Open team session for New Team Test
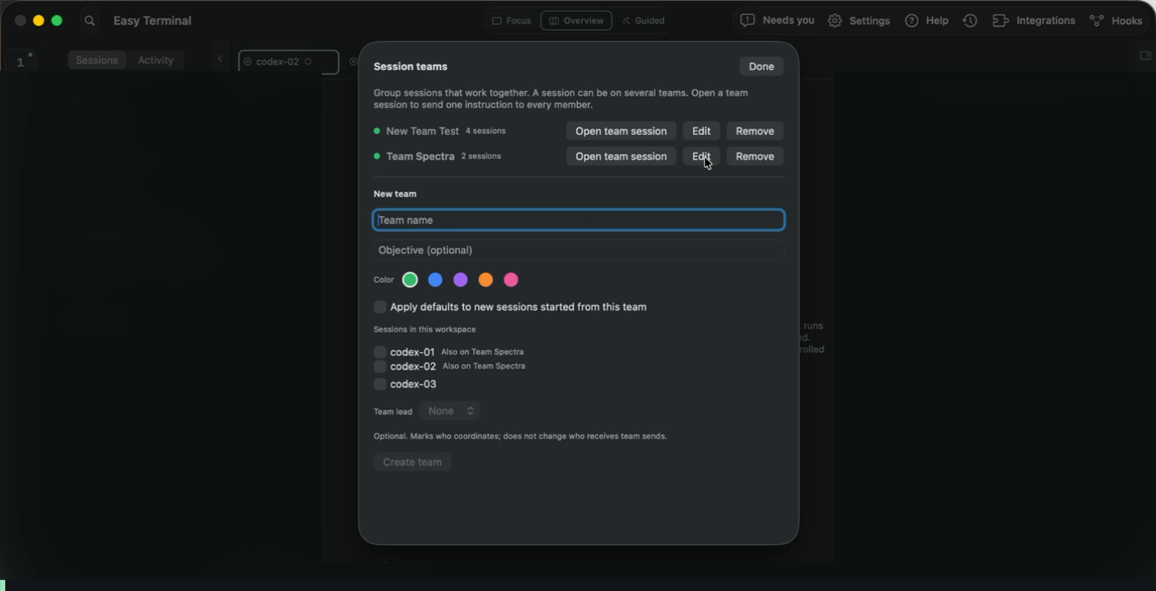This screenshot has width=1156, height=591. [621, 131]
